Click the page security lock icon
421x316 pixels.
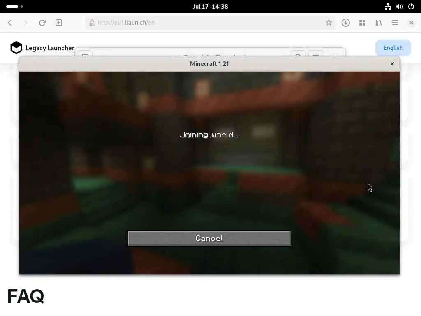[x=92, y=23]
